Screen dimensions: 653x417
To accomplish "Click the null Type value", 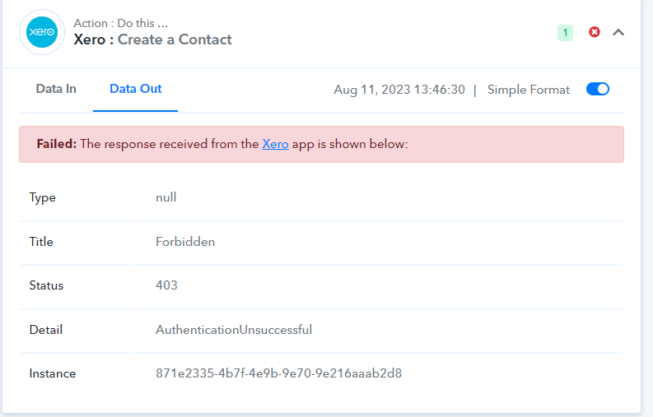I will coord(166,197).
